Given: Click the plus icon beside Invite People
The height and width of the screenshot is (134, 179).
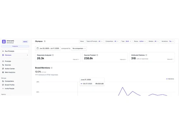Looking at the screenshot, I should pos(3,89).
